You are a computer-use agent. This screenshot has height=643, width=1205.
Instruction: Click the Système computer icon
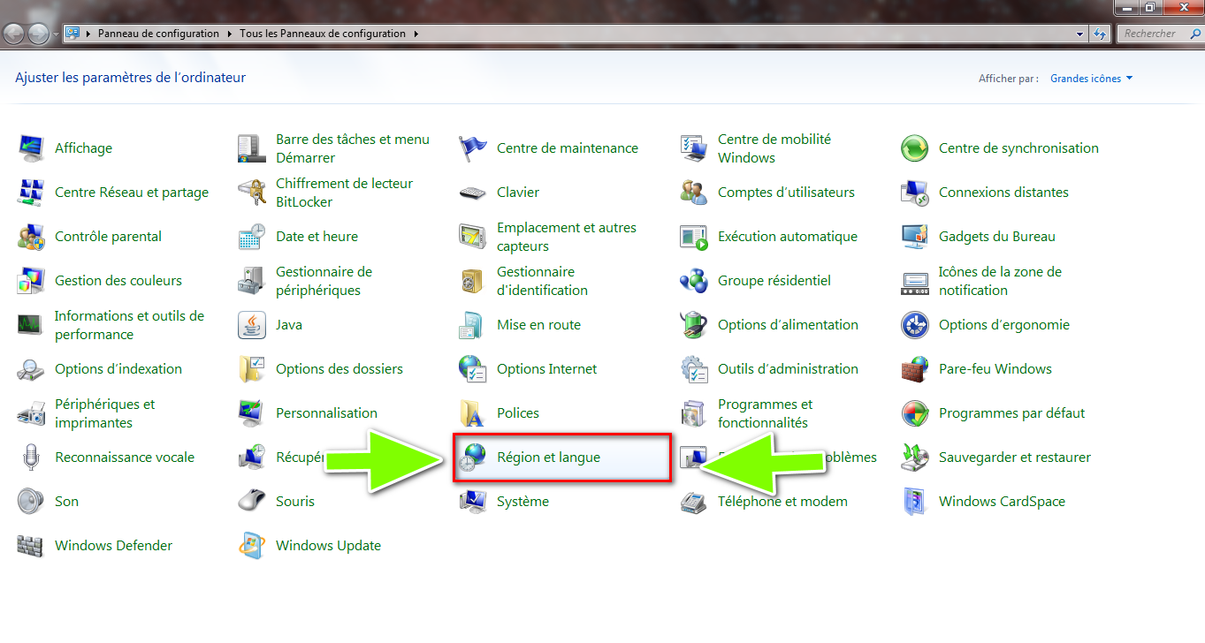tap(473, 502)
